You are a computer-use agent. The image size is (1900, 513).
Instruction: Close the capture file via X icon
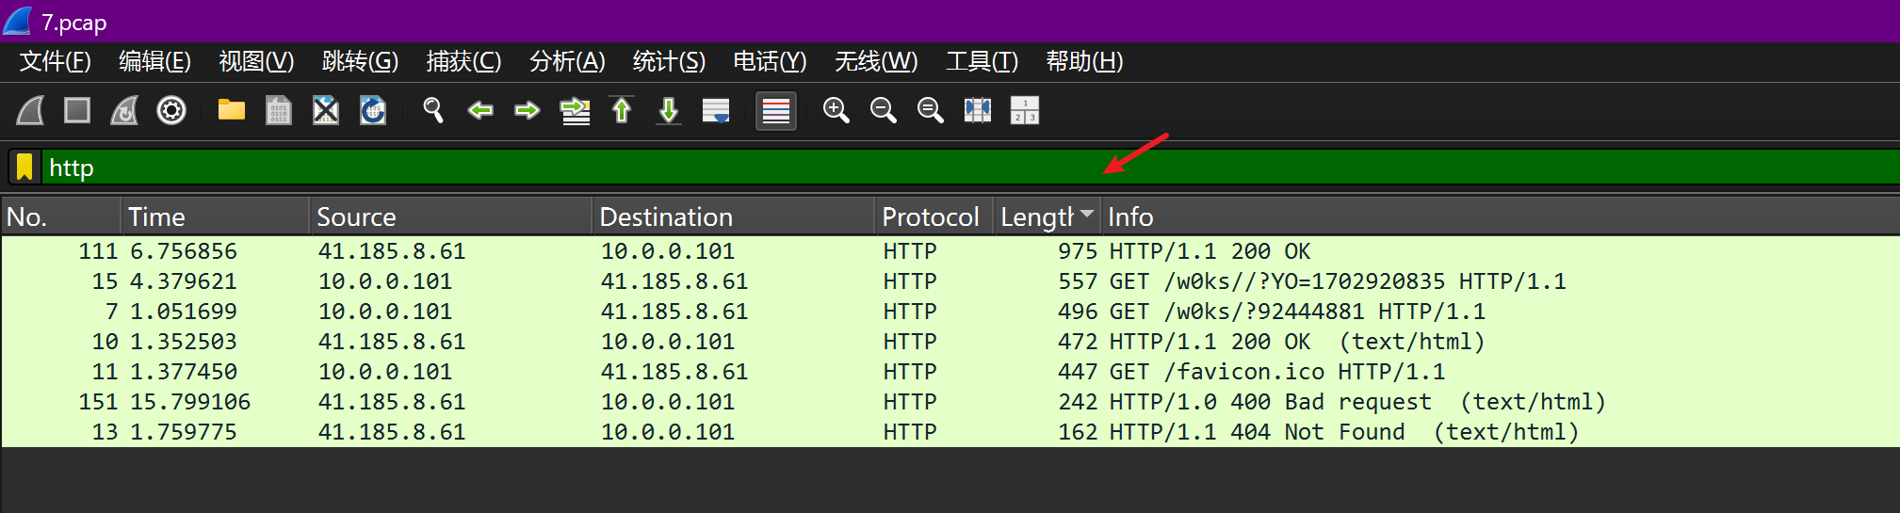pyautogui.click(x=325, y=111)
